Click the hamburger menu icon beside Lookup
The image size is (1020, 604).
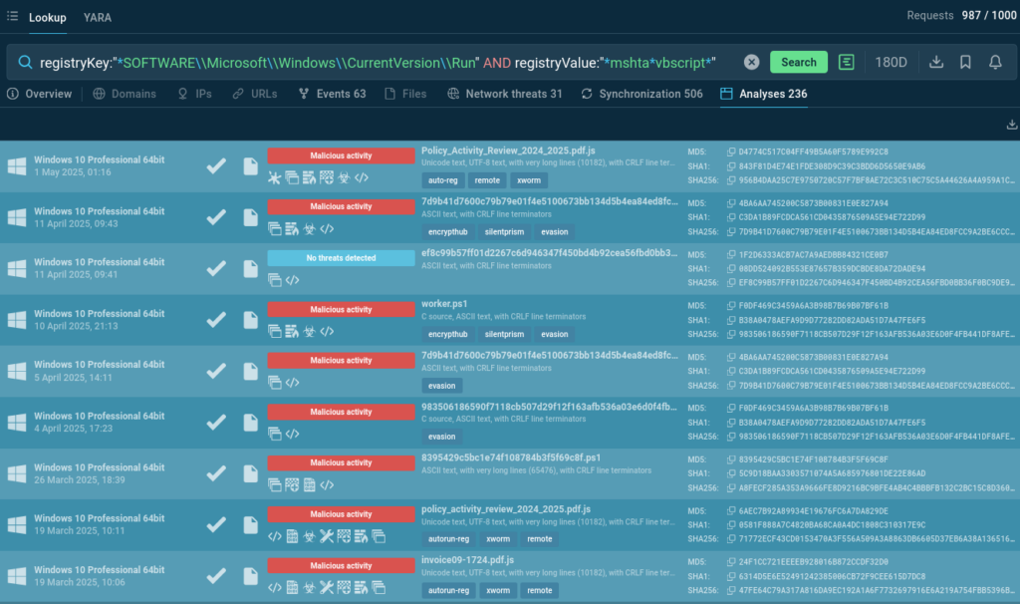[12, 17]
